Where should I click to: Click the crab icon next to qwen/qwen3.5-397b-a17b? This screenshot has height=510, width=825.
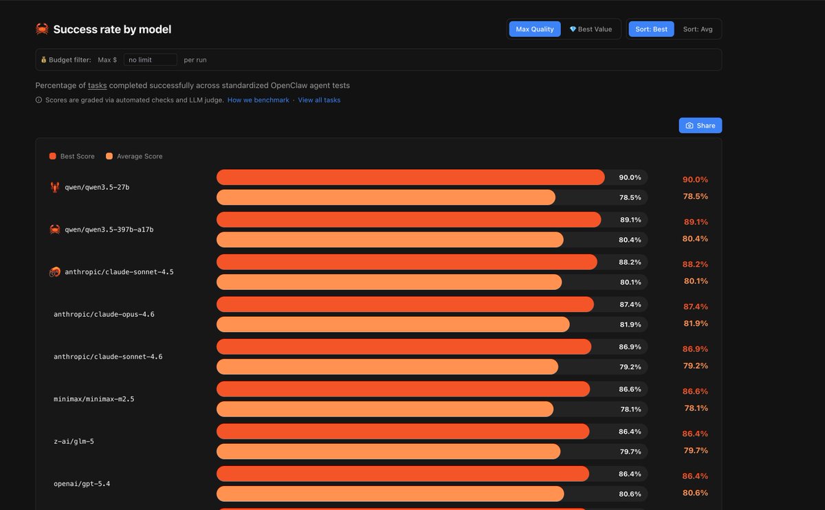pos(54,230)
